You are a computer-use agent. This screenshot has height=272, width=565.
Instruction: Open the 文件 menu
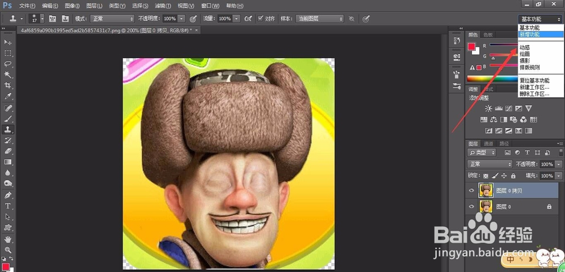[x=27, y=6]
